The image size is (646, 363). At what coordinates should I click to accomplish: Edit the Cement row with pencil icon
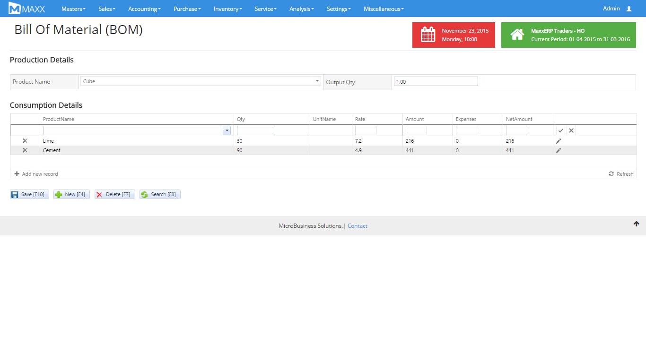[559, 150]
